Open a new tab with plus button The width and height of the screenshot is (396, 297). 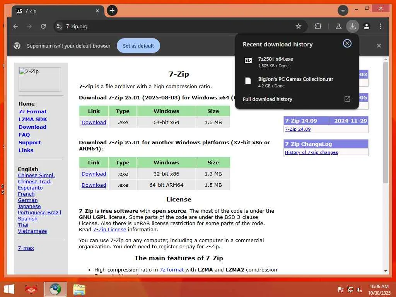(x=112, y=10)
